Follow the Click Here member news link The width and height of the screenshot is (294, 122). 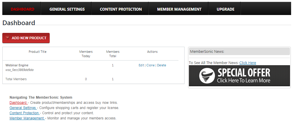click(x=248, y=63)
